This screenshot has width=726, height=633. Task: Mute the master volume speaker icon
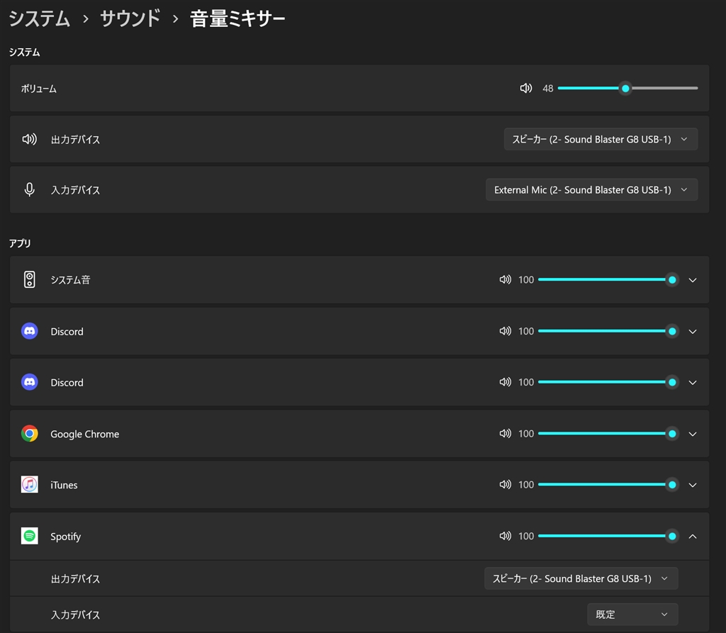click(x=525, y=89)
